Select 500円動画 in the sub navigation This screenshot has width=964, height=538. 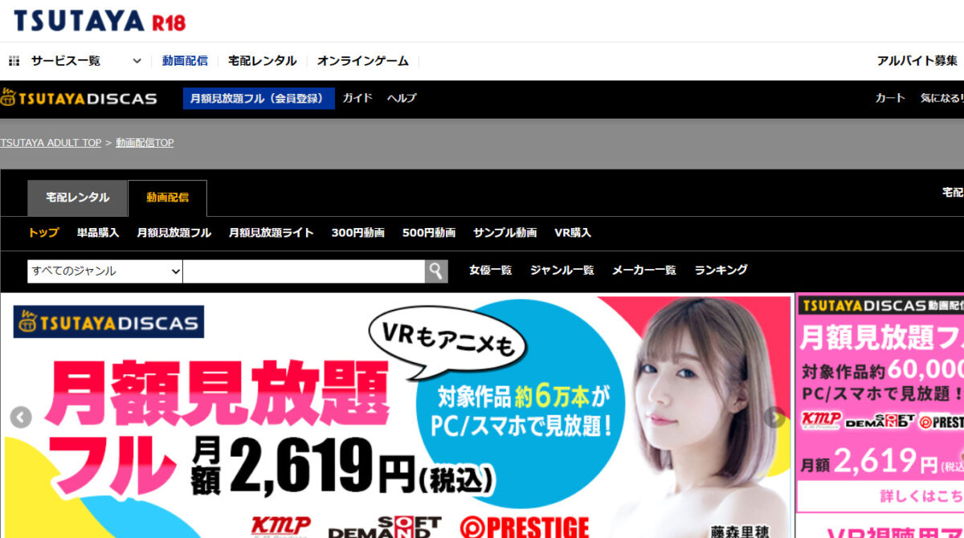coord(429,233)
